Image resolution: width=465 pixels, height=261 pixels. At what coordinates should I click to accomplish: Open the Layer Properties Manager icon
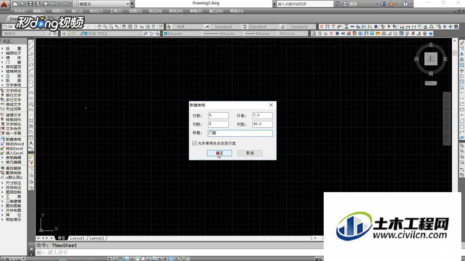64,33
